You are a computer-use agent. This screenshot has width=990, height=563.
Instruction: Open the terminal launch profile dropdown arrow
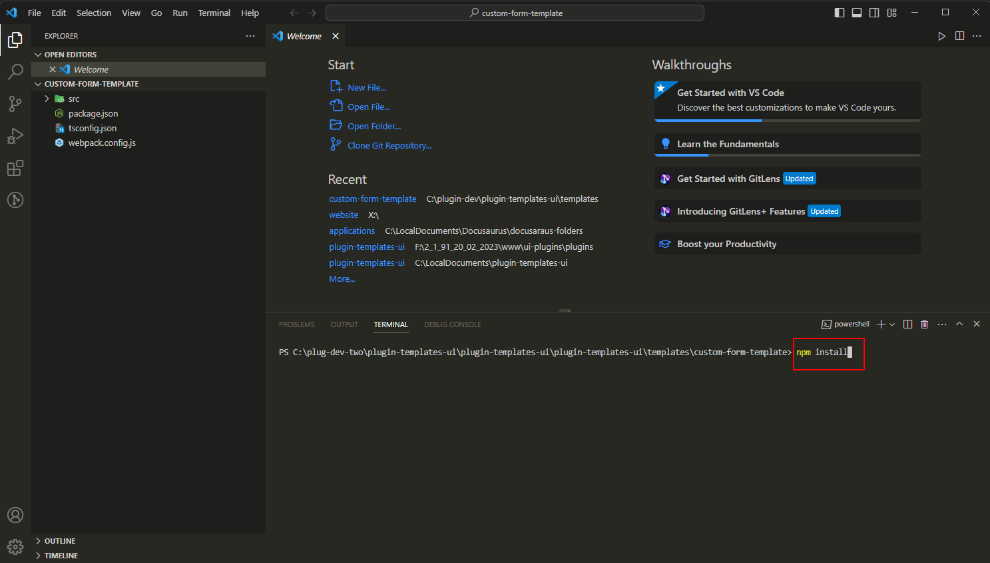coord(892,324)
